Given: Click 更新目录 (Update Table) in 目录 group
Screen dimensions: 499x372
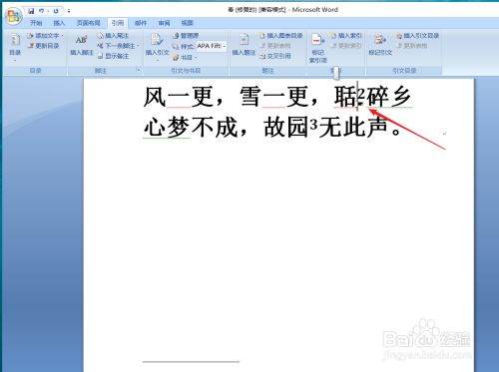Looking at the screenshot, I should tap(43, 46).
